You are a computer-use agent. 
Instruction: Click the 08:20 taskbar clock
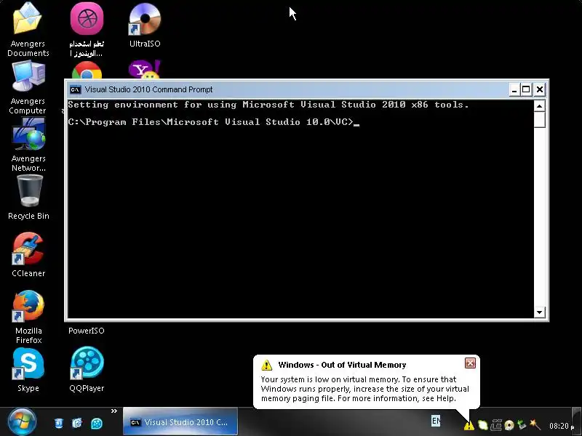[562, 426]
